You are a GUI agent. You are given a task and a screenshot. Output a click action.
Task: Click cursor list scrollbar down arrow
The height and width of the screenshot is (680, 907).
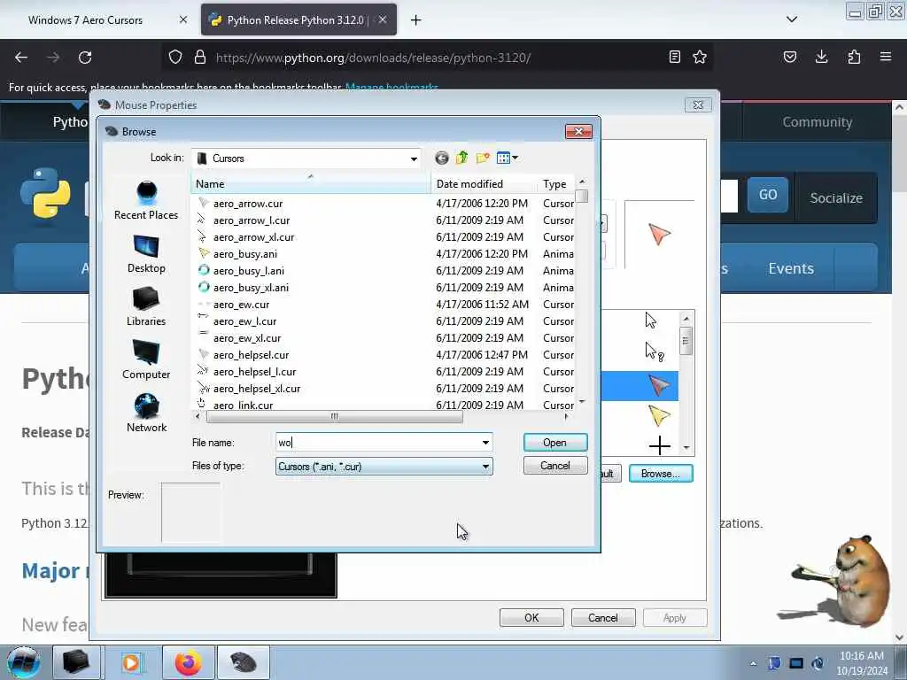[686, 447]
